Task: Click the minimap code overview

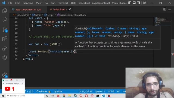Action: (163, 21)
